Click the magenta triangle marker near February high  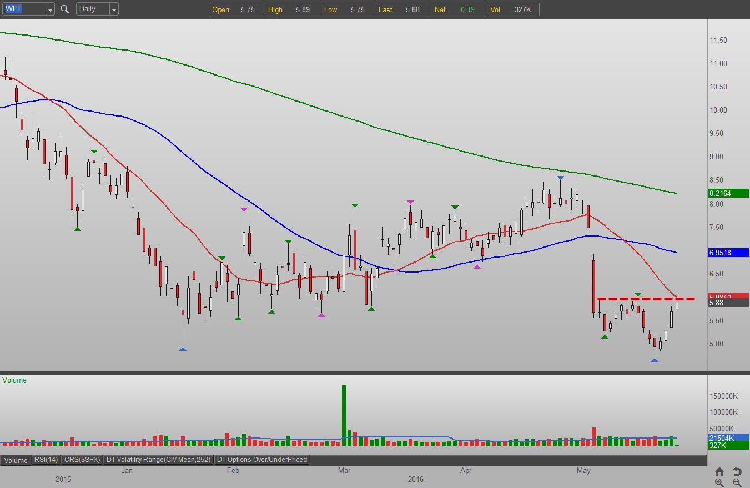[244, 209]
